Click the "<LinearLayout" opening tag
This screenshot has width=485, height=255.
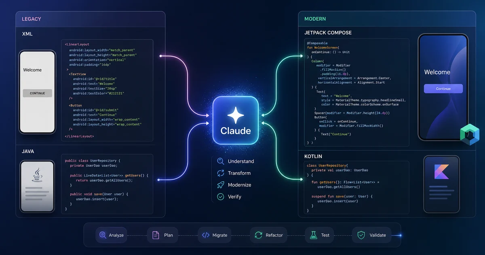[77, 45]
